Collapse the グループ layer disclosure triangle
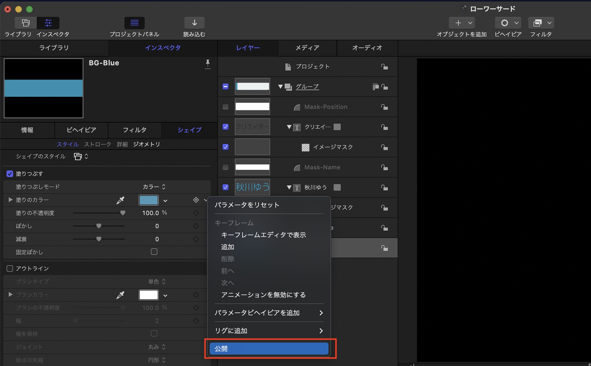 point(280,87)
